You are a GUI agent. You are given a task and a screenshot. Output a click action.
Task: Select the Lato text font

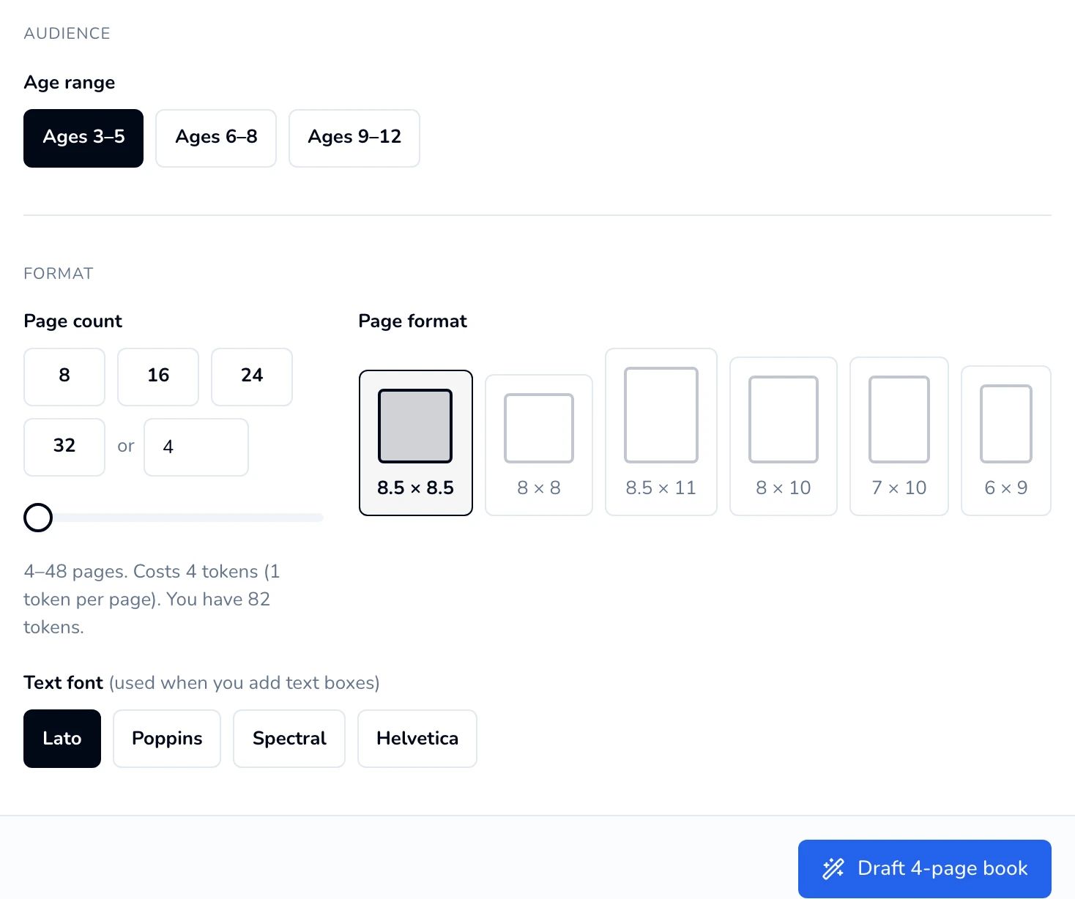coord(62,739)
